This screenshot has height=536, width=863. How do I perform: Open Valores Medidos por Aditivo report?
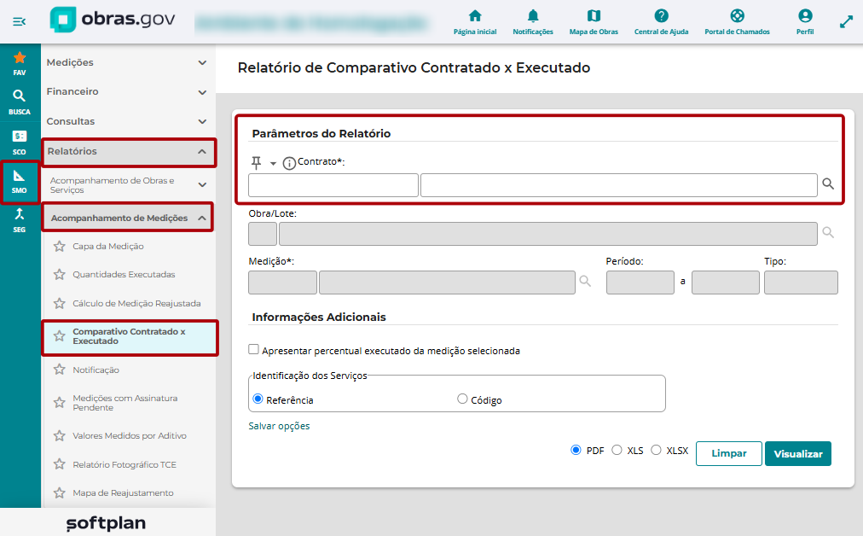click(130, 436)
